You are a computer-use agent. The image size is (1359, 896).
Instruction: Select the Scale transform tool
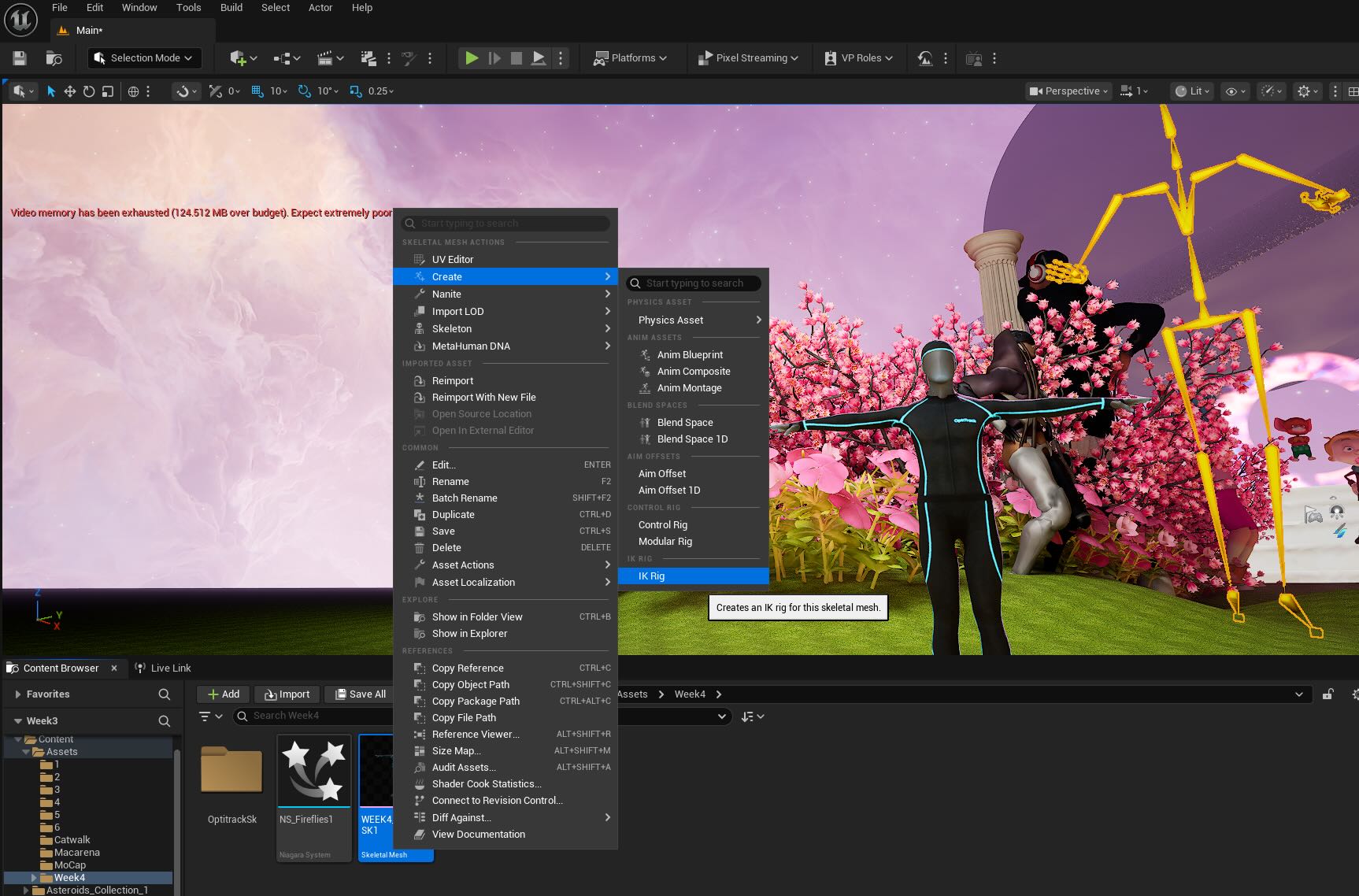point(109,91)
